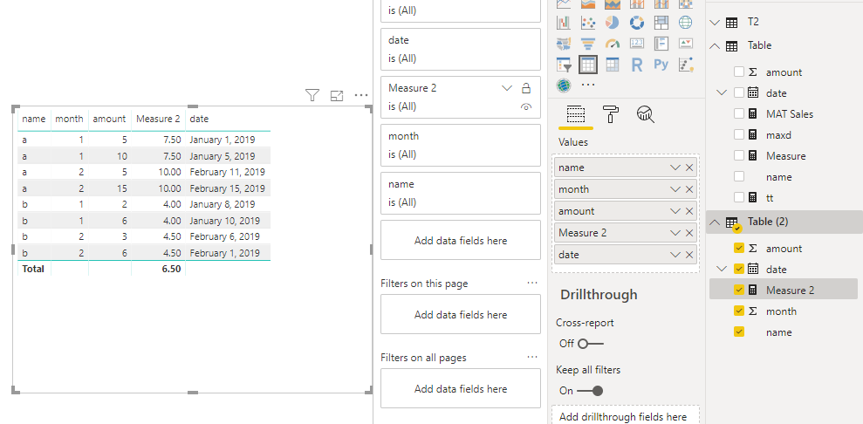The height and width of the screenshot is (424, 863).
Task: Collapse the Table section in Fields
Action: (715, 45)
